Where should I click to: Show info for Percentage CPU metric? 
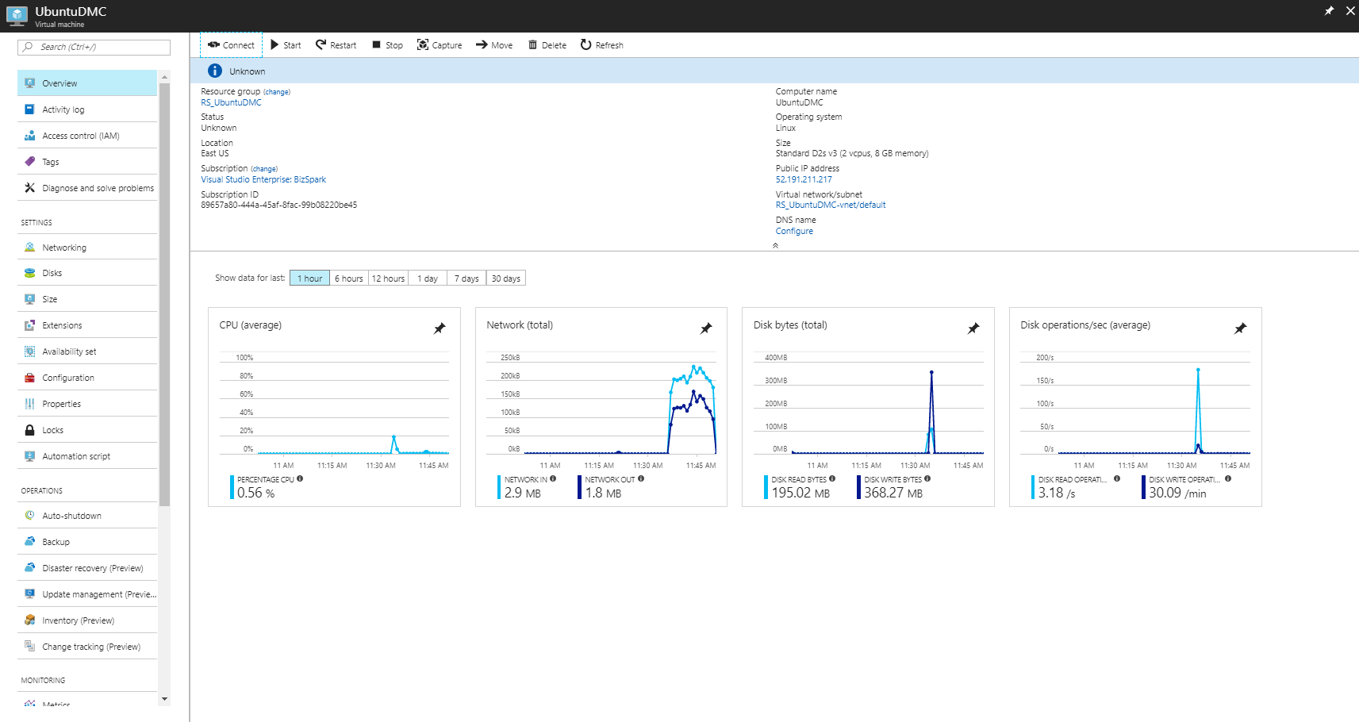[300, 478]
